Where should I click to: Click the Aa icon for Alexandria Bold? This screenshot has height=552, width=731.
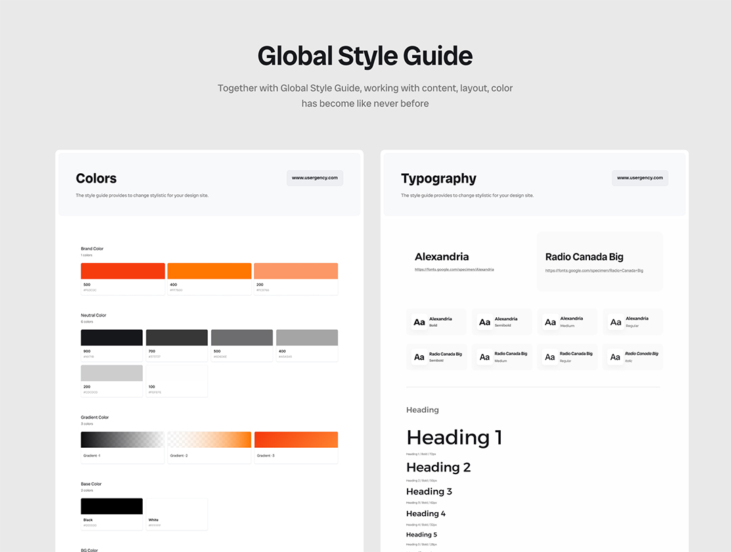[420, 322]
